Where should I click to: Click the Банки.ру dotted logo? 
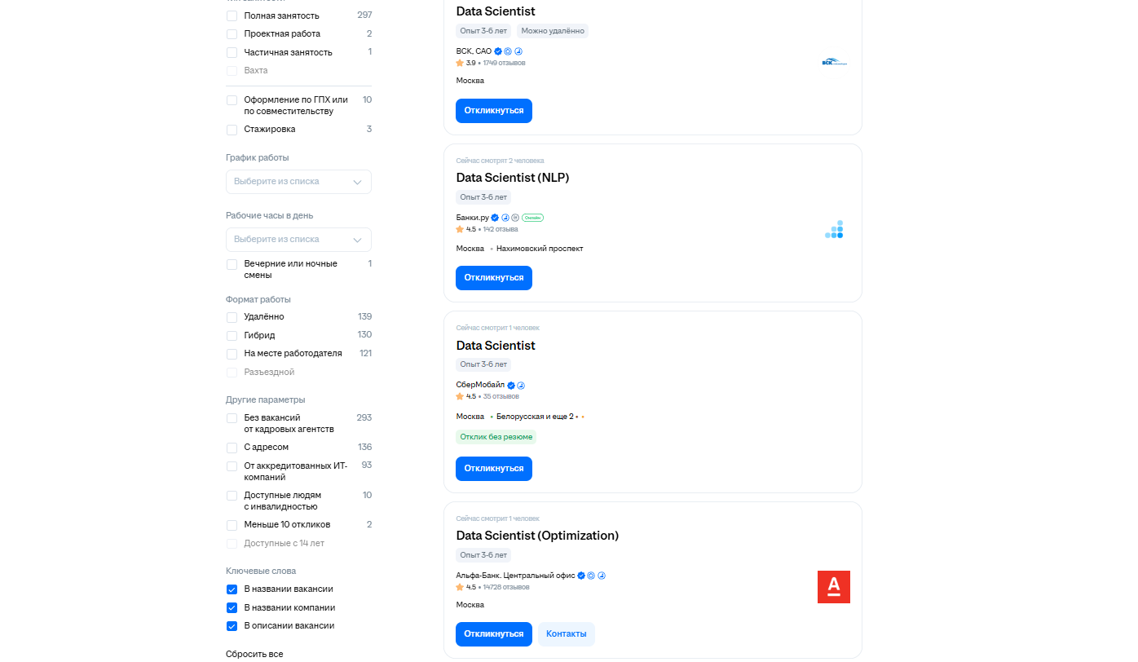pyautogui.click(x=834, y=229)
